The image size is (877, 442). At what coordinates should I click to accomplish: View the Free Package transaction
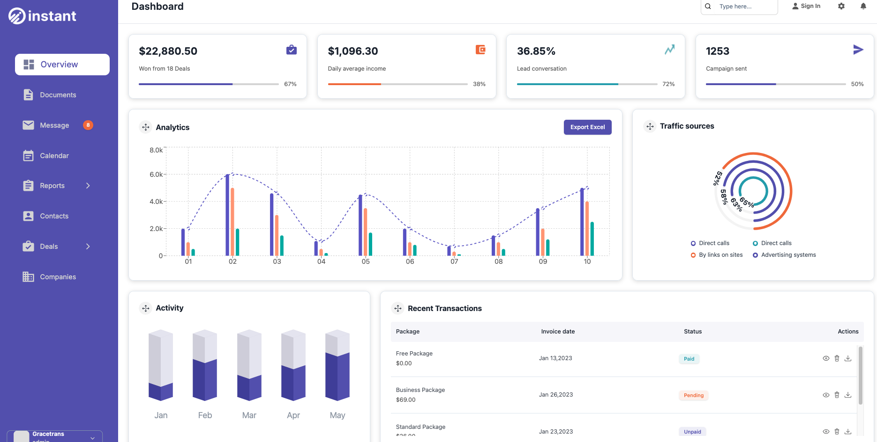pyautogui.click(x=826, y=358)
